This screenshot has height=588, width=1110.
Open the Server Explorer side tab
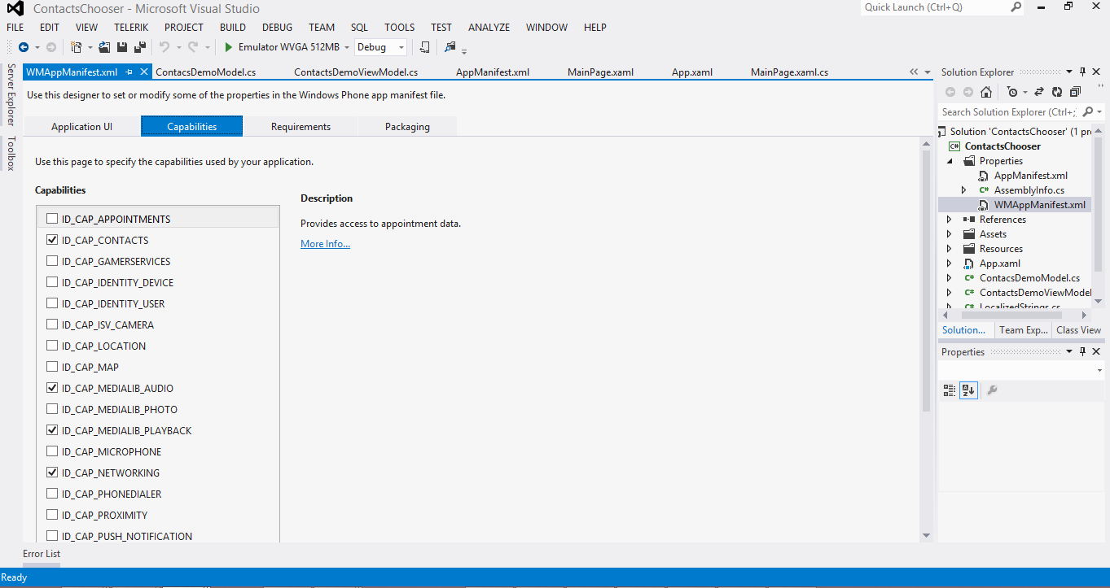point(11,95)
